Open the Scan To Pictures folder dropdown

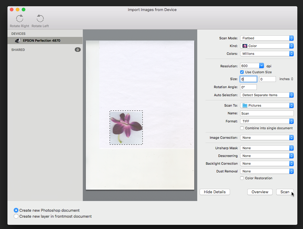pyautogui.click(x=267, y=105)
